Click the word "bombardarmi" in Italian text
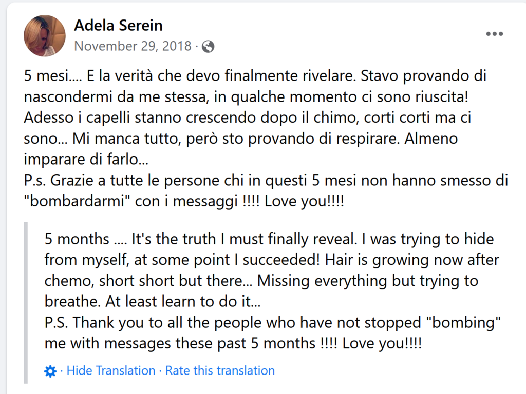This screenshot has height=394, width=526. [77, 201]
